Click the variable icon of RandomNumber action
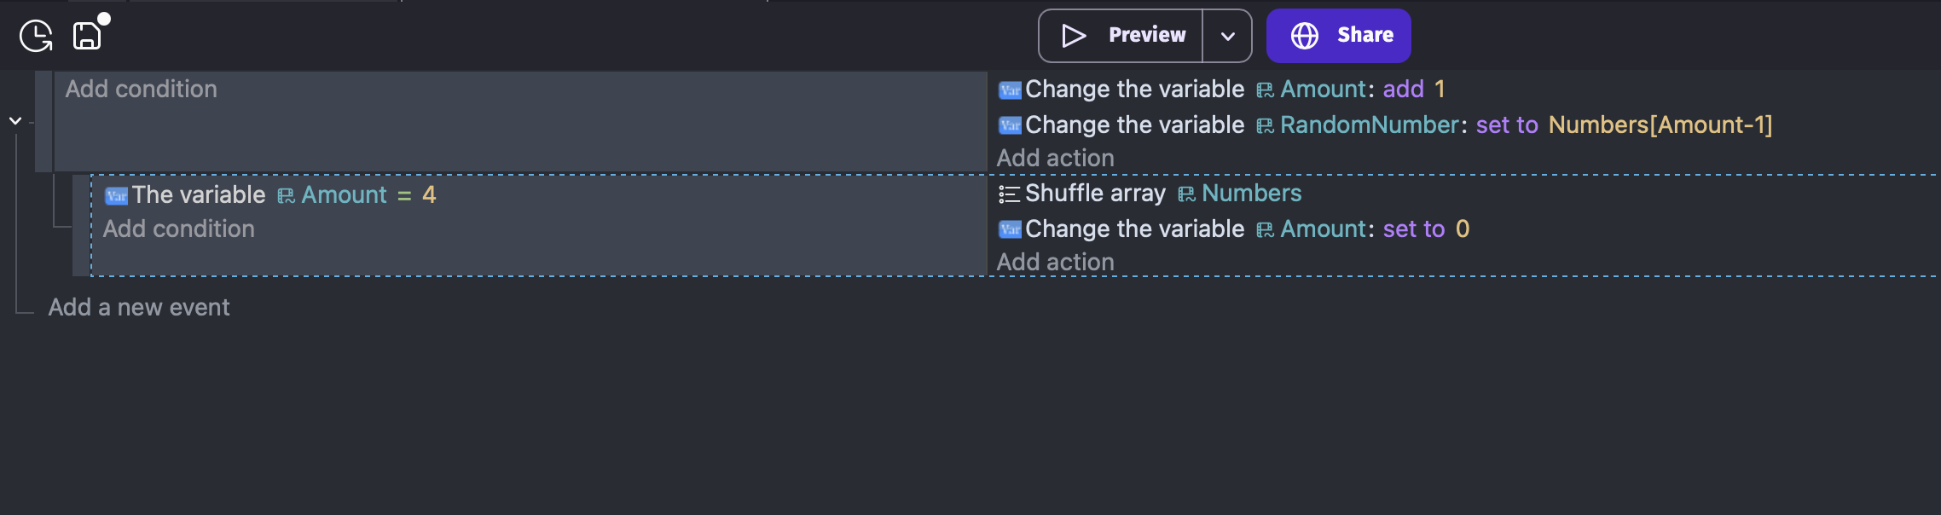The width and height of the screenshot is (1941, 515). click(1010, 125)
